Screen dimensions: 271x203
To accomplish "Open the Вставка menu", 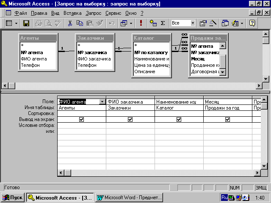I will [x=72, y=13].
